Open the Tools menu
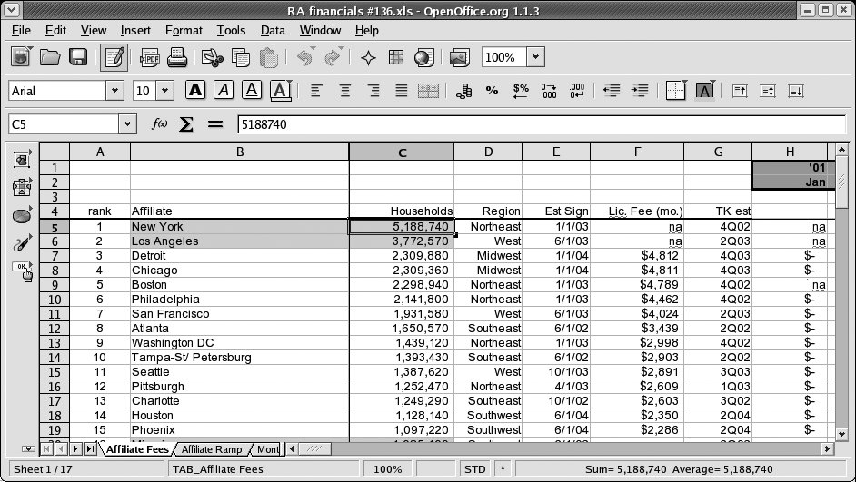Viewport: 856px width, 482px height. tap(231, 31)
